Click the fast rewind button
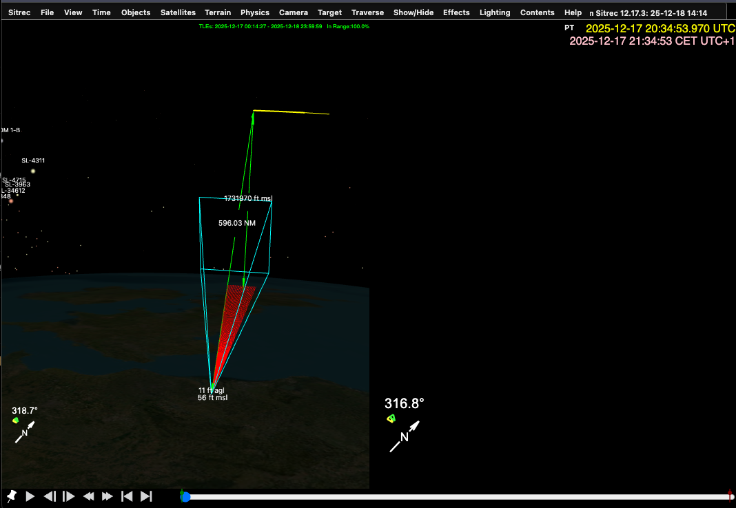Viewport: 736px width, 508px height. [88, 496]
